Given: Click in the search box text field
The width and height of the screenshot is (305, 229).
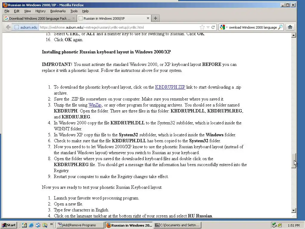Looking at the screenshot, I should pos(253,27).
